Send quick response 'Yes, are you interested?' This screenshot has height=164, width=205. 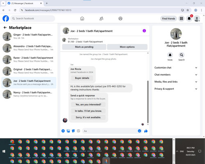click(88, 104)
